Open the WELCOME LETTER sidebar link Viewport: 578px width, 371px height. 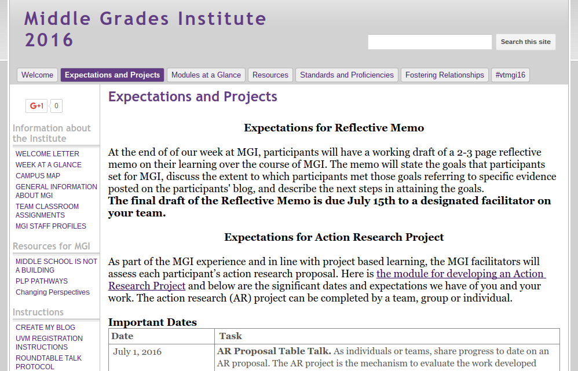click(47, 153)
